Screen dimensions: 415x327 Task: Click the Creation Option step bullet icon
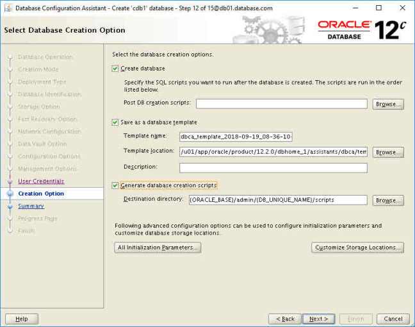coord(10,194)
